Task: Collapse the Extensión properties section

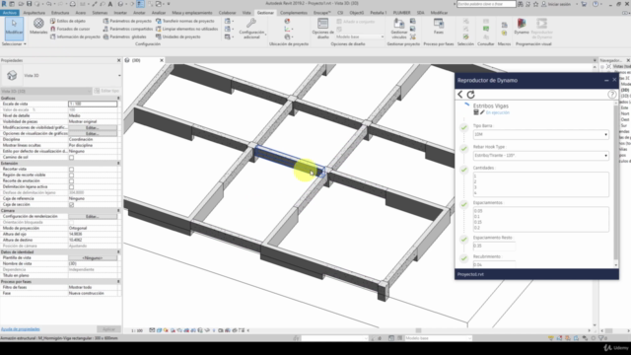Action: 118,164
